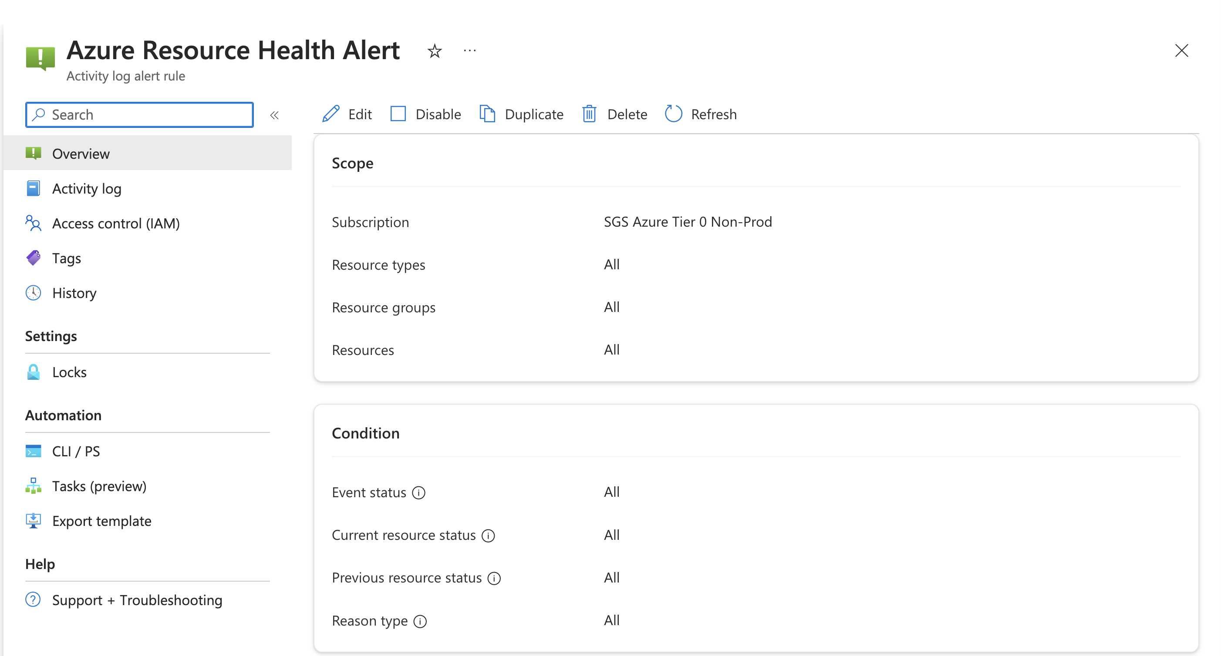The width and height of the screenshot is (1221, 656).
Task: Go to Tags in sidebar
Action: coord(66,258)
